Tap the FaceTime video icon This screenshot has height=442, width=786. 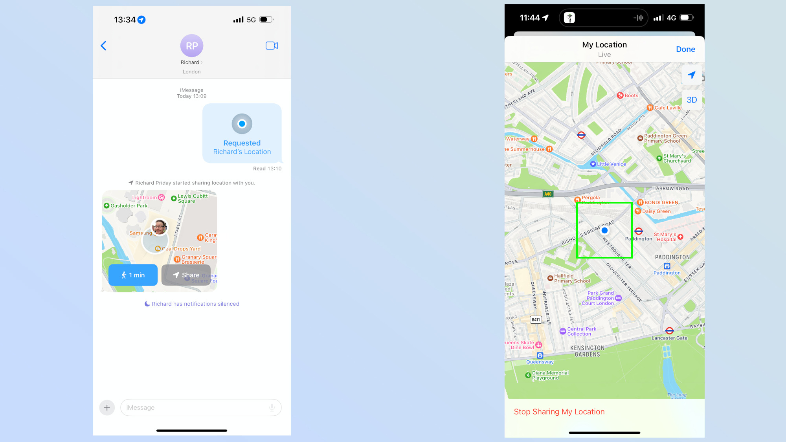(x=272, y=45)
